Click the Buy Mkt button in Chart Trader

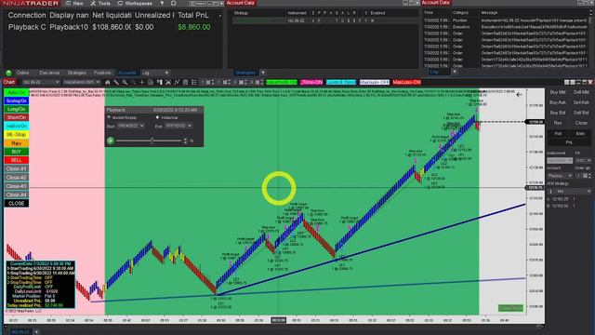point(558,92)
